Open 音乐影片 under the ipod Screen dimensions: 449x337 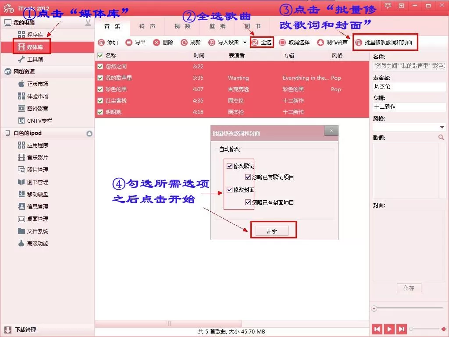[x=33, y=157]
